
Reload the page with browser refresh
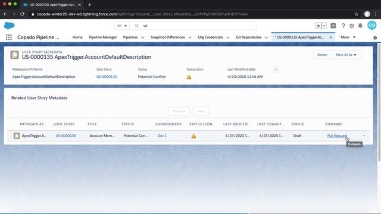23,14
